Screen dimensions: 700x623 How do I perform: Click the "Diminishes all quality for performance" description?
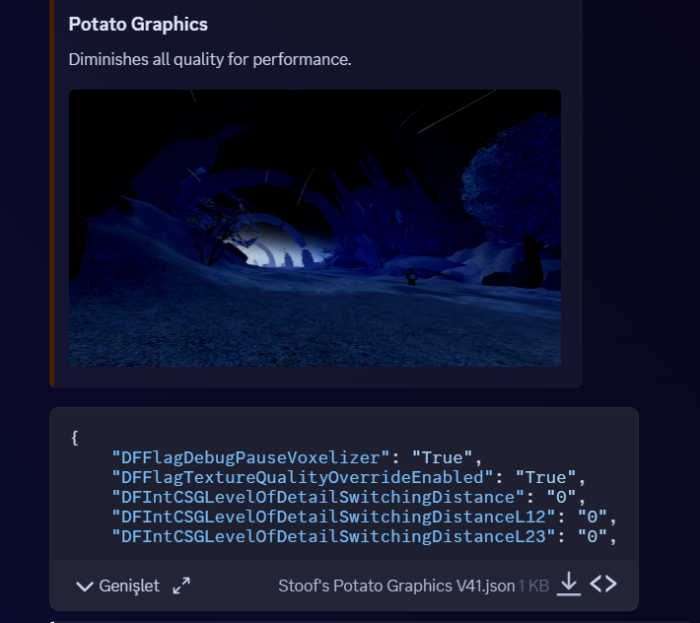click(210, 59)
